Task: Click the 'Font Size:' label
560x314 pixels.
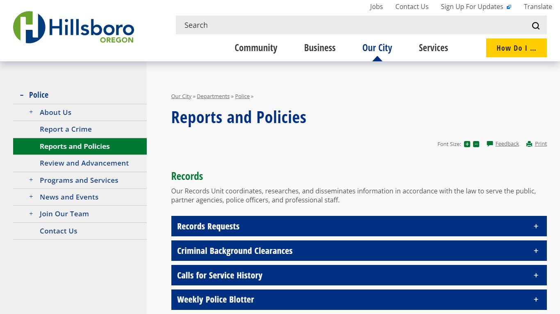Action: (449, 144)
